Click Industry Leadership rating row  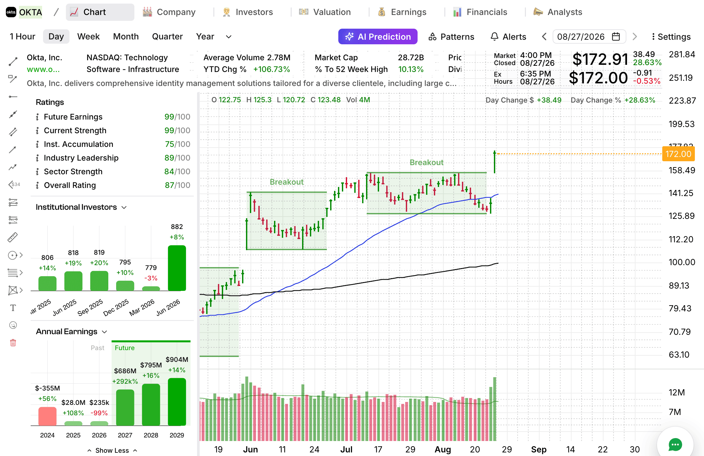coord(113,158)
